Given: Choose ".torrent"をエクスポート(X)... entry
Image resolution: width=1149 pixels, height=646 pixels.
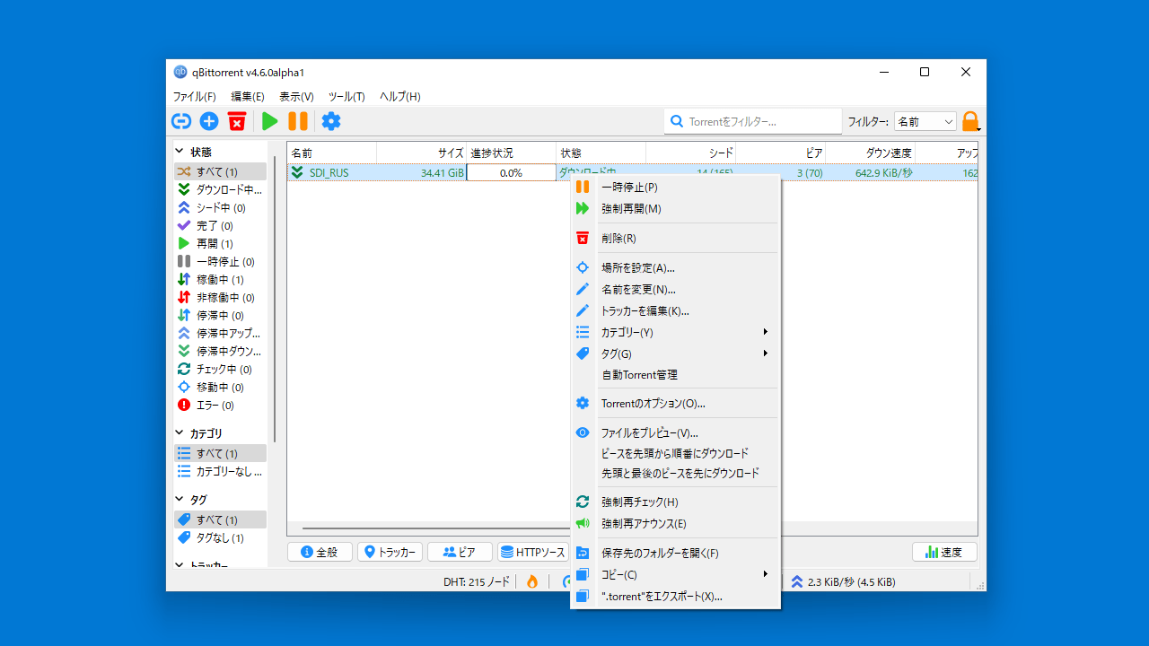Looking at the screenshot, I should pos(675,596).
